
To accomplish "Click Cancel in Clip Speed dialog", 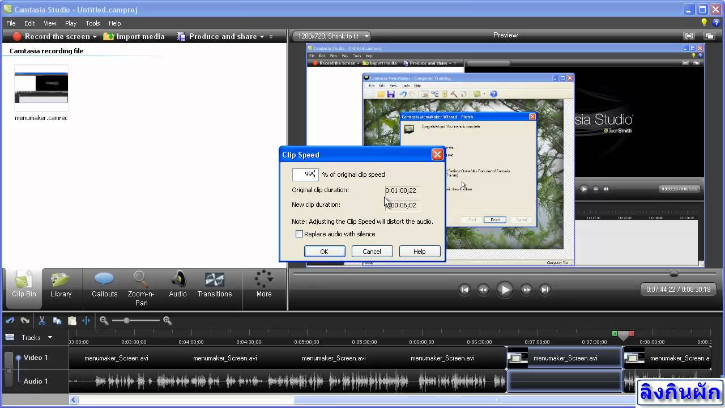I will [372, 252].
